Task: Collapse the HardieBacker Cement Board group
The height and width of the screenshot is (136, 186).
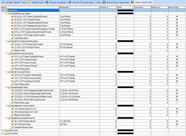Action: pyautogui.click(x=6, y=106)
